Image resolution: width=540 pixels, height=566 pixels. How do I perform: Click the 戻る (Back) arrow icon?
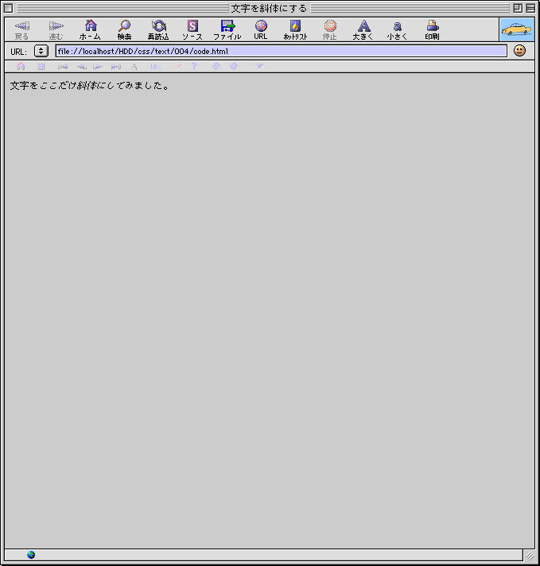21,26
